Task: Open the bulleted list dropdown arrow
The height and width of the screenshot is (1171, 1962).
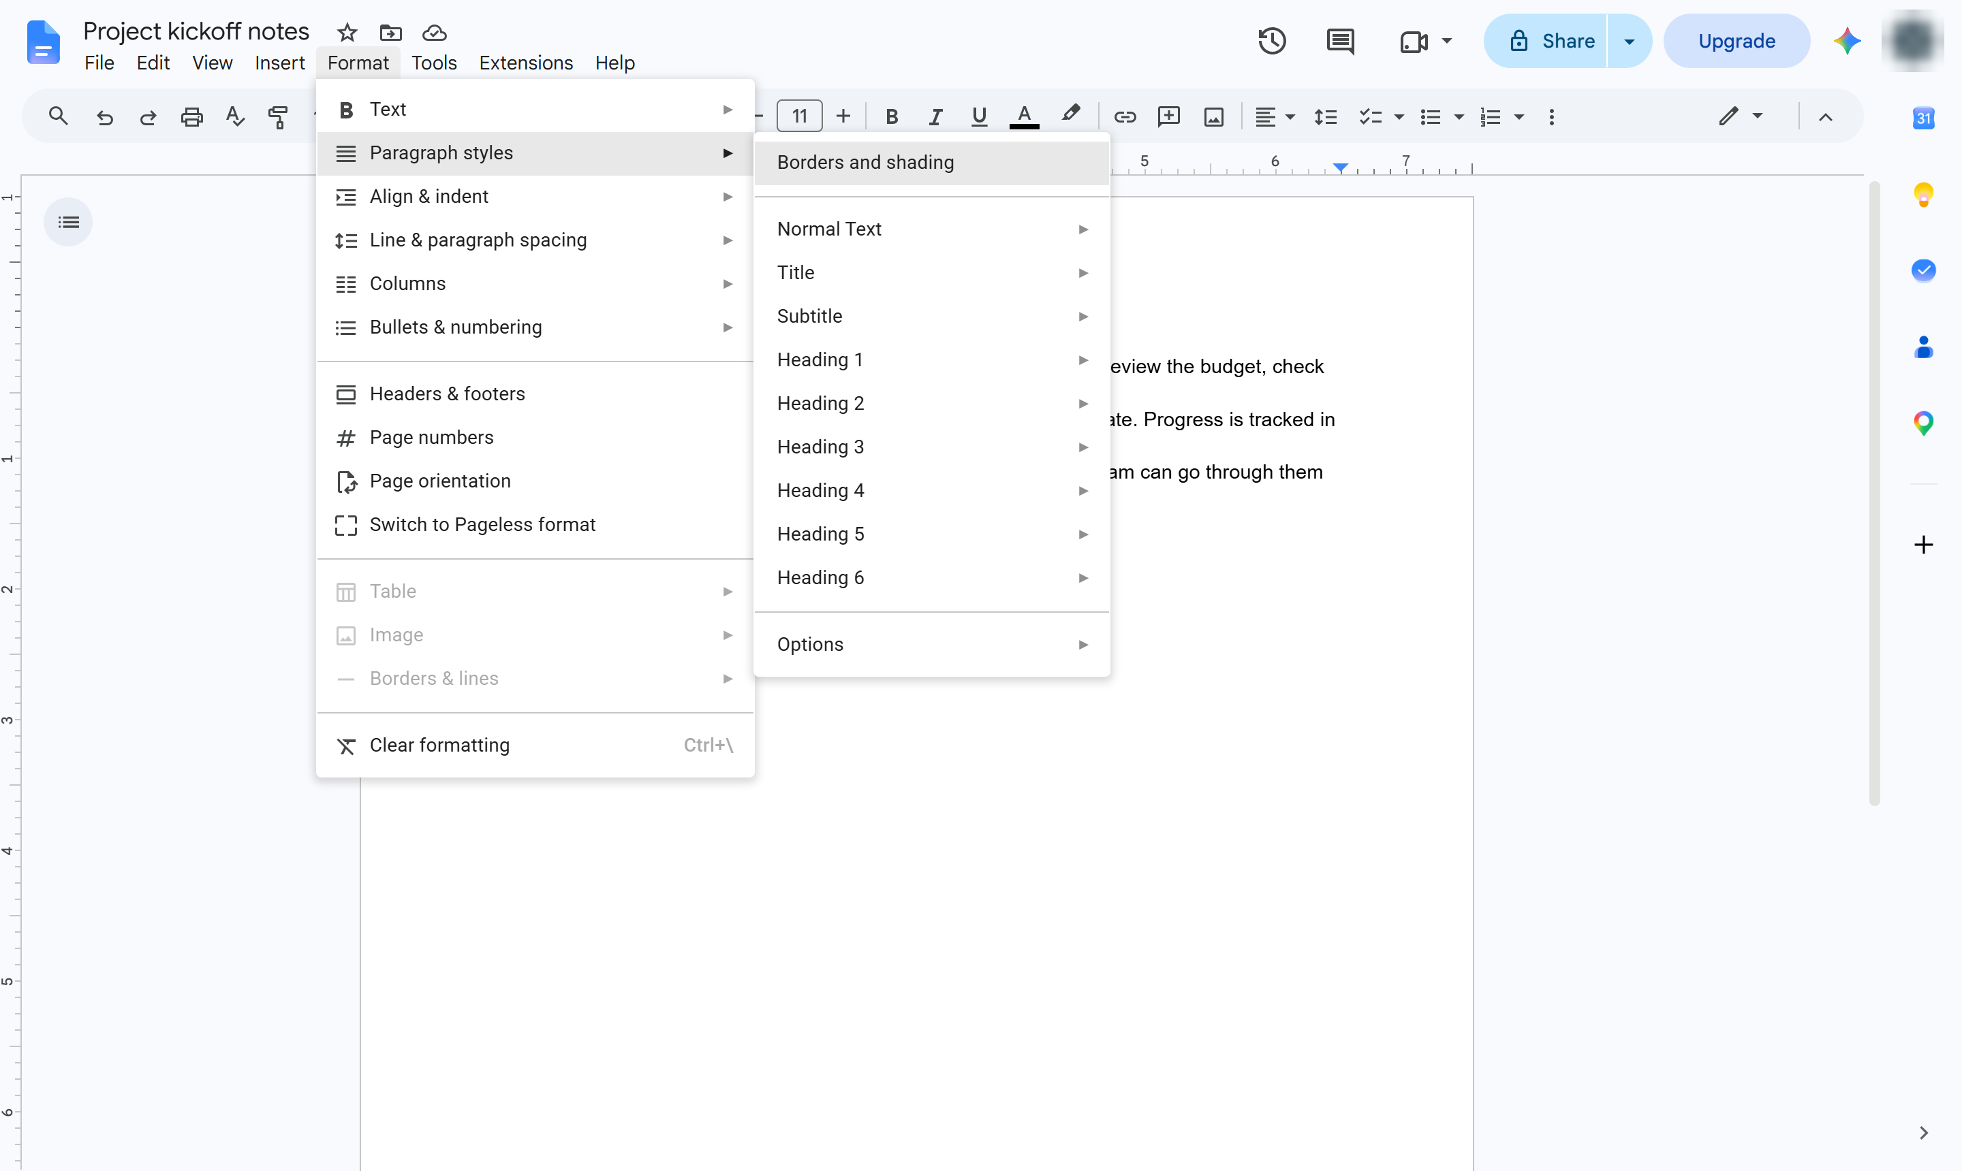Action: click(1459, 117)
